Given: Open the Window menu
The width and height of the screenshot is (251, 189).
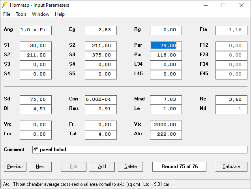Looking at the screenshot, I should coord(41,14).
